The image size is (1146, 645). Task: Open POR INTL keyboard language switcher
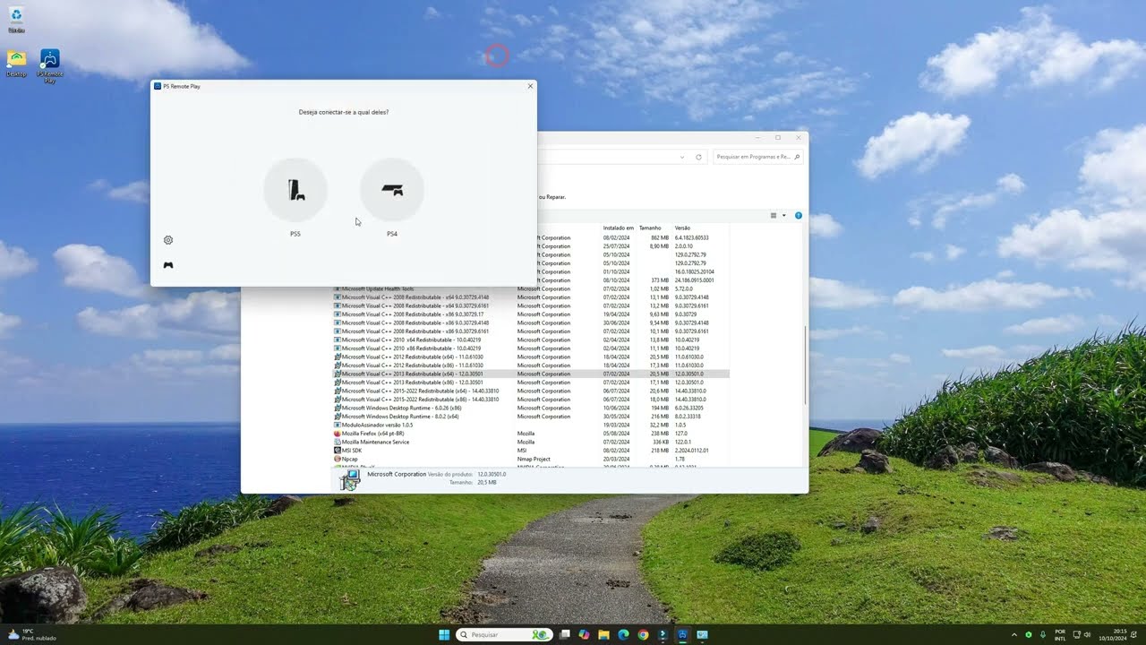click(x=1060, y=634)
